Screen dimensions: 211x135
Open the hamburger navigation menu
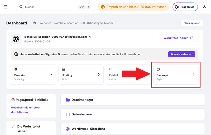coord(6,7)
